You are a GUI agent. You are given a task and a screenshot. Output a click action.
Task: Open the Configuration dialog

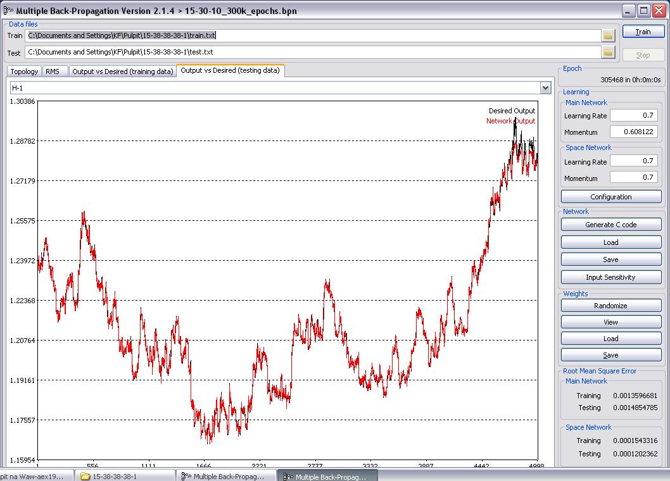point(611,197)
